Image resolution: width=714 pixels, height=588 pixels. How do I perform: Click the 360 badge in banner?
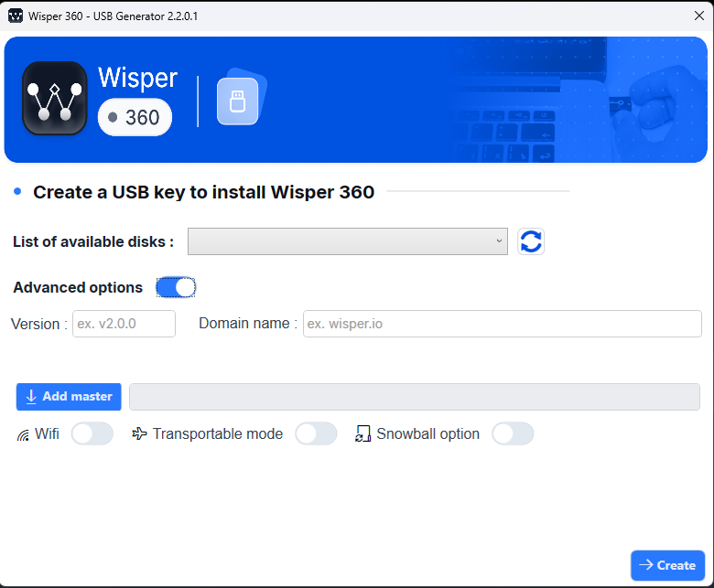(135, 117)
